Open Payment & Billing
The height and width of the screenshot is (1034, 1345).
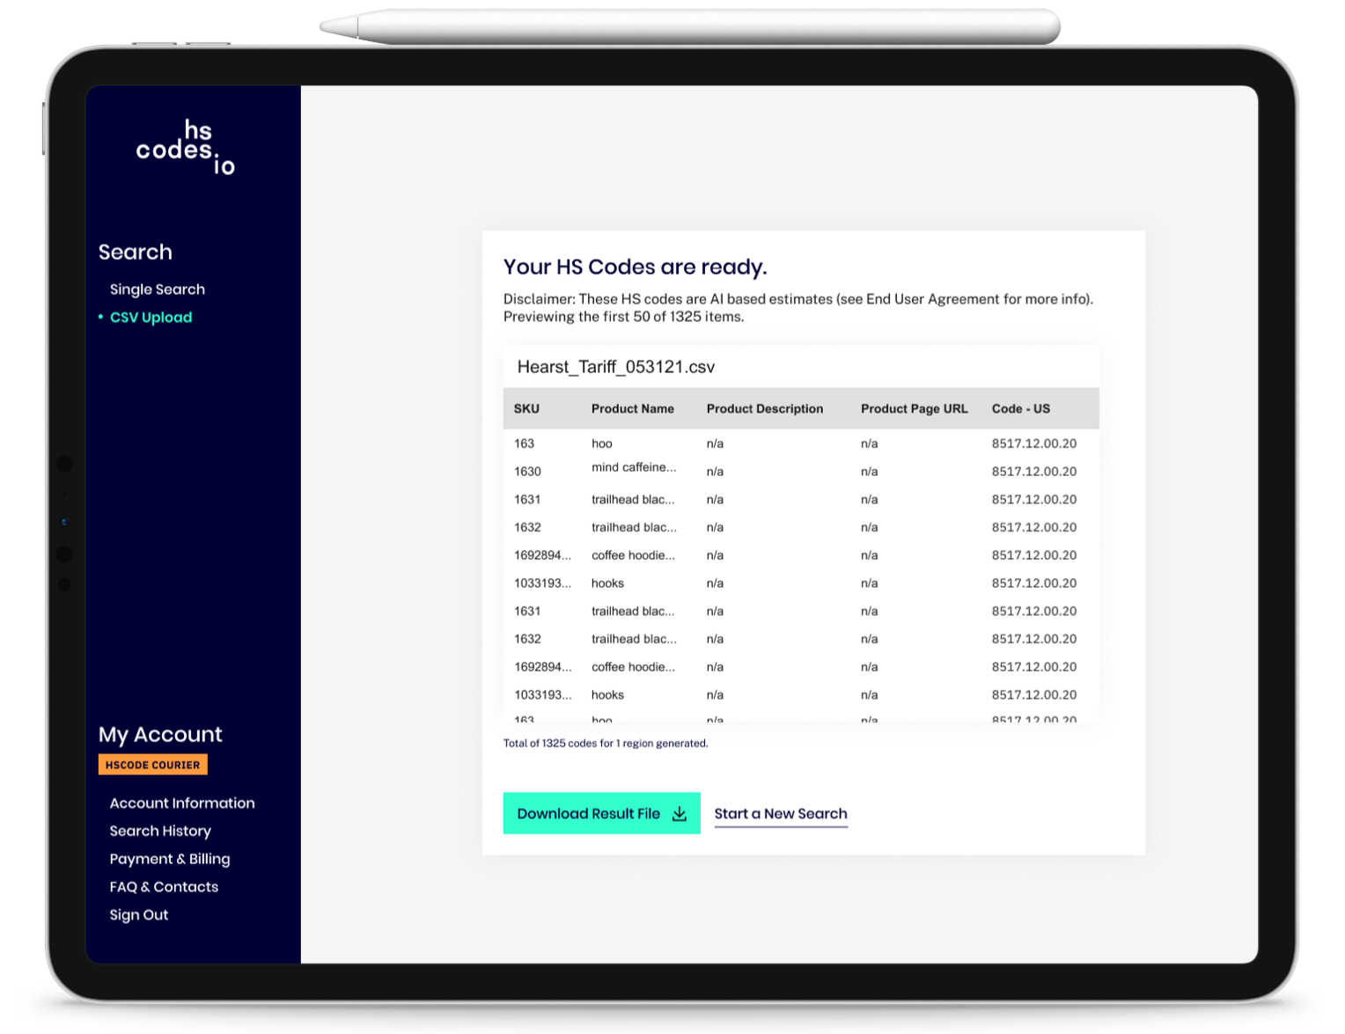(x=170, y=860)
